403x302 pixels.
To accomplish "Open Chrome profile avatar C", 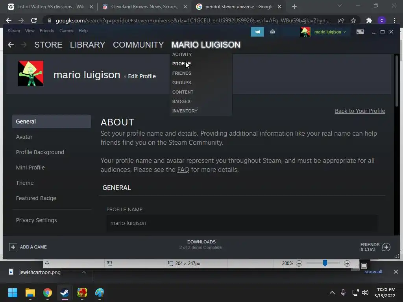I will pyautogui.click(x=382, y=20).
